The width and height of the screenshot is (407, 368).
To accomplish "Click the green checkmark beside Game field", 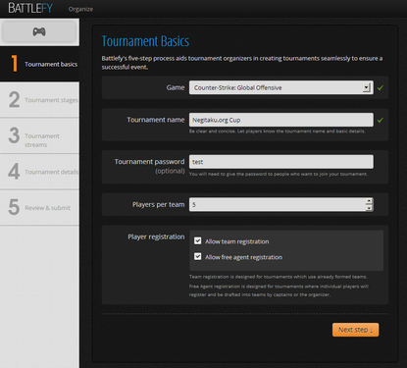I will [381, 87].
